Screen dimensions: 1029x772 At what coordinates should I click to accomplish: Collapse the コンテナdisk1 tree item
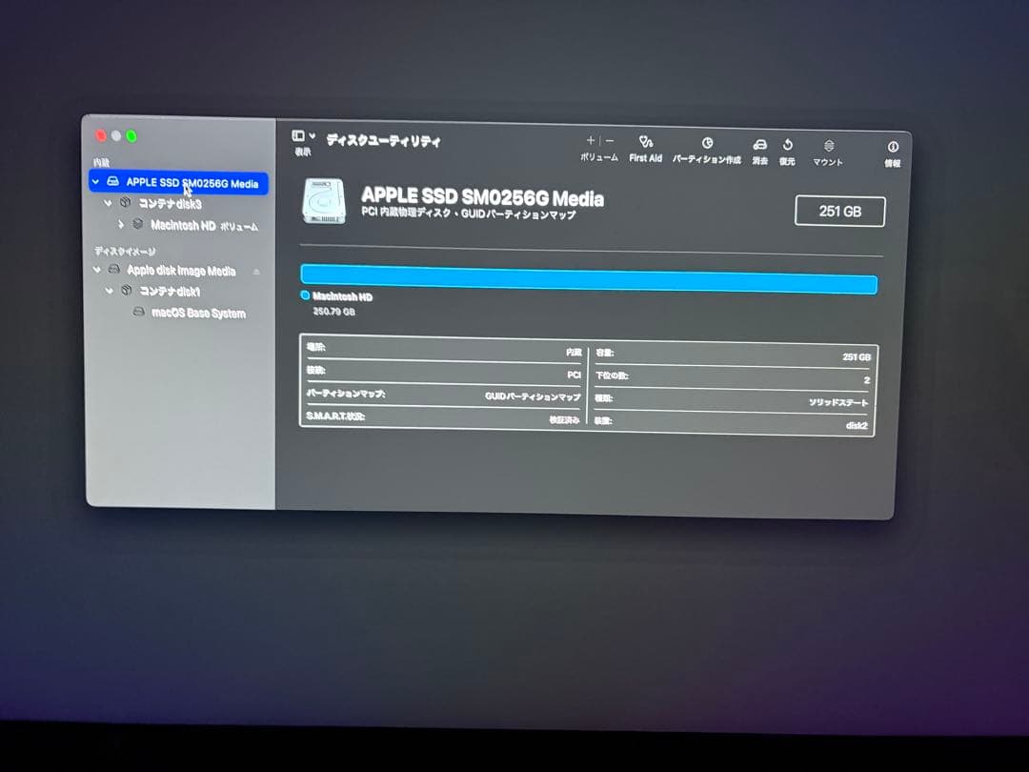pos(109,292)
